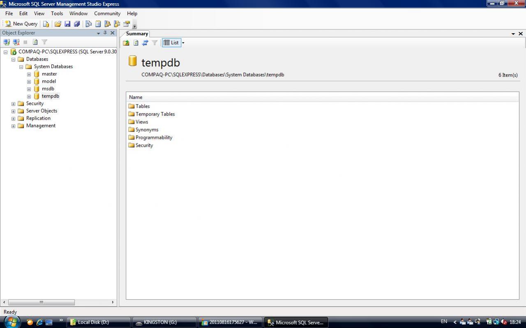Viewport: 526px width, 328px height.
Task: Click the Save All icon
Action: [76, 24]
